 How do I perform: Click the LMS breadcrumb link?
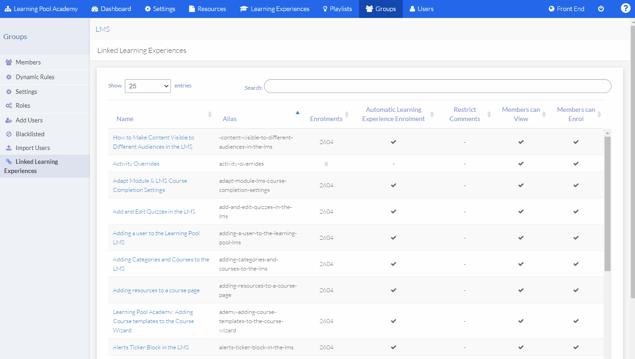[102, 29]
